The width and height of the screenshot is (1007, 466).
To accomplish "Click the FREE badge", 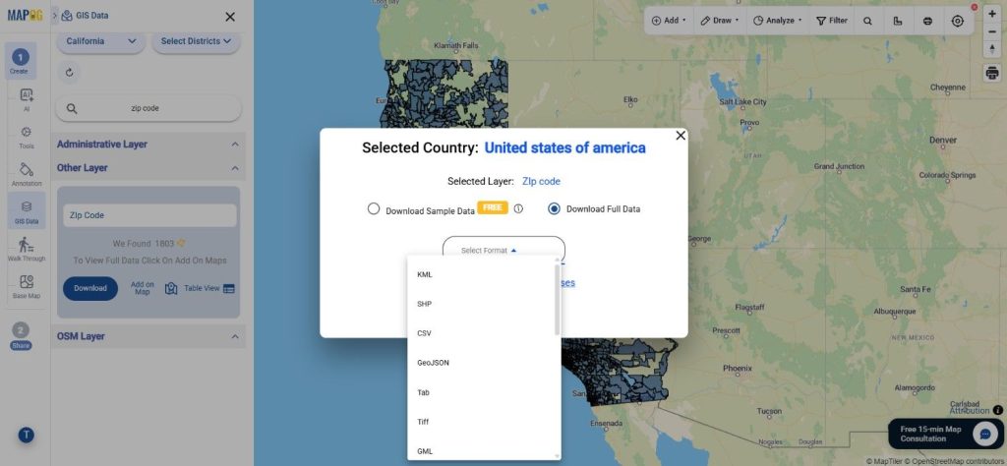I will coord(493,208).
